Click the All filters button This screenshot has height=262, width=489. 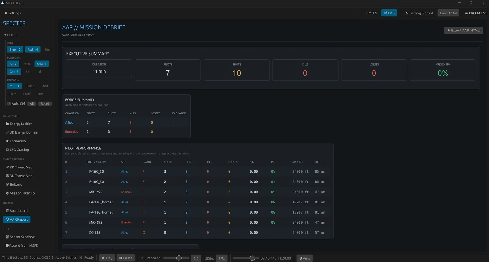pos(32,104)
